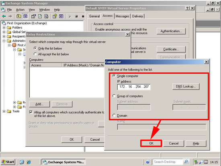221x166 pixels.
Task: Click the Pause service icon
Action: coord(83,16)
